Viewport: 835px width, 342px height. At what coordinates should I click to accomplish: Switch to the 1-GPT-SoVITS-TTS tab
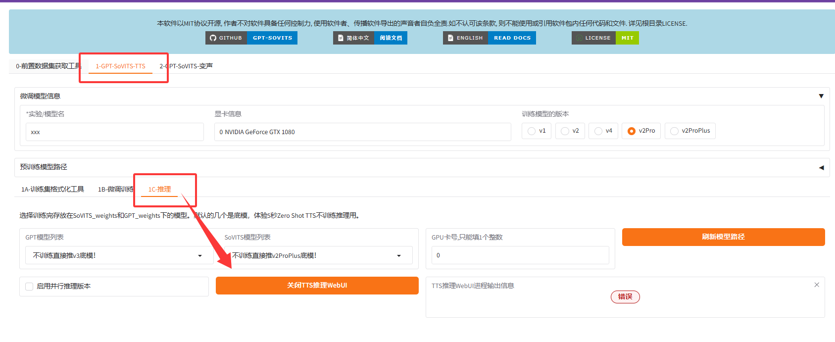tap(121, 66)
